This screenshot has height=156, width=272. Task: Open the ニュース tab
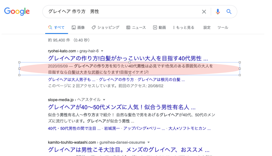136,27
